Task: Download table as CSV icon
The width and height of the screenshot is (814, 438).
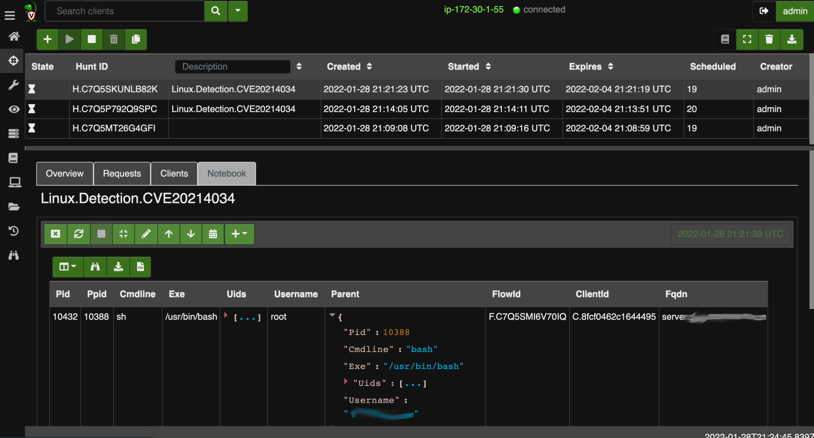Action: point(140,267)
